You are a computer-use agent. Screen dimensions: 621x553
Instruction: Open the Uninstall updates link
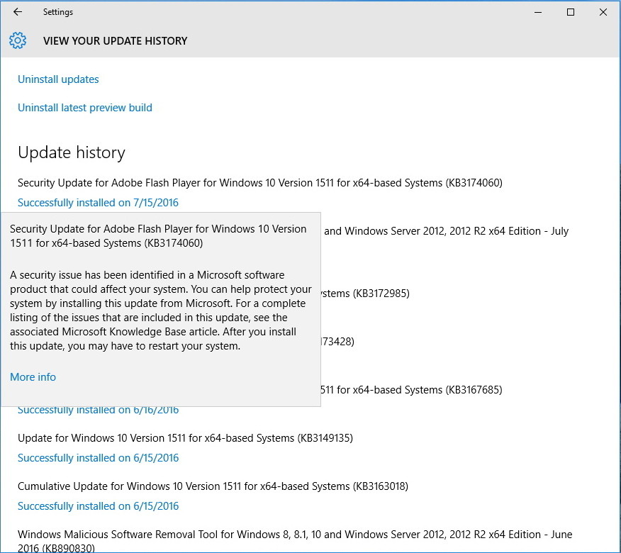pos(58,79)
